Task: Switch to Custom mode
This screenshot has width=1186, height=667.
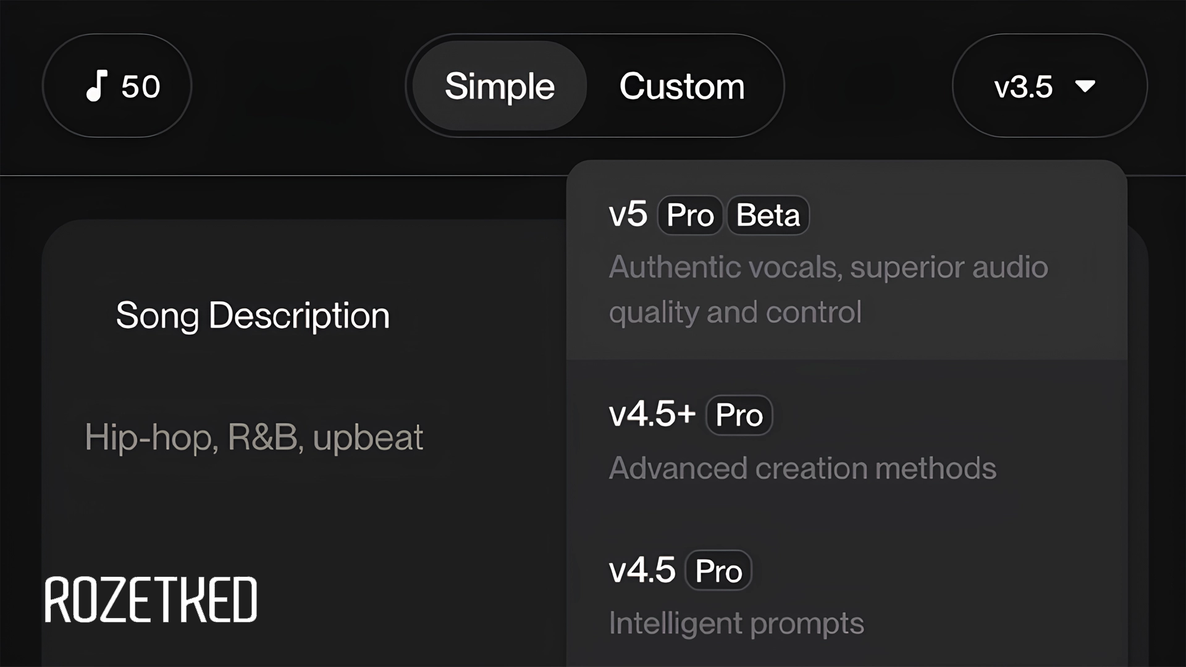Action: 682,86
